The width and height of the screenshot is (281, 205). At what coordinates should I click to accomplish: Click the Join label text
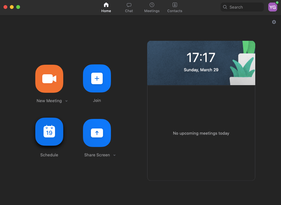97,100
